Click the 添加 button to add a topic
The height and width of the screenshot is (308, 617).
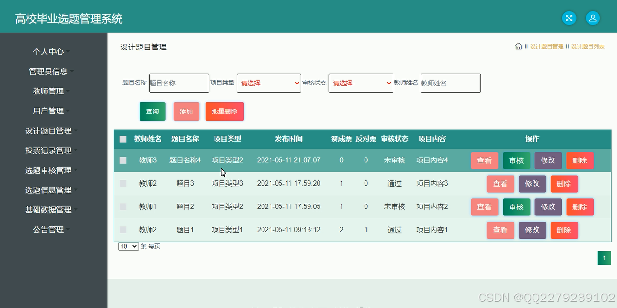186,111
